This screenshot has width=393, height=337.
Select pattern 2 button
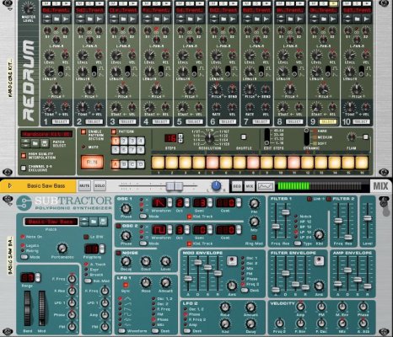124,141
